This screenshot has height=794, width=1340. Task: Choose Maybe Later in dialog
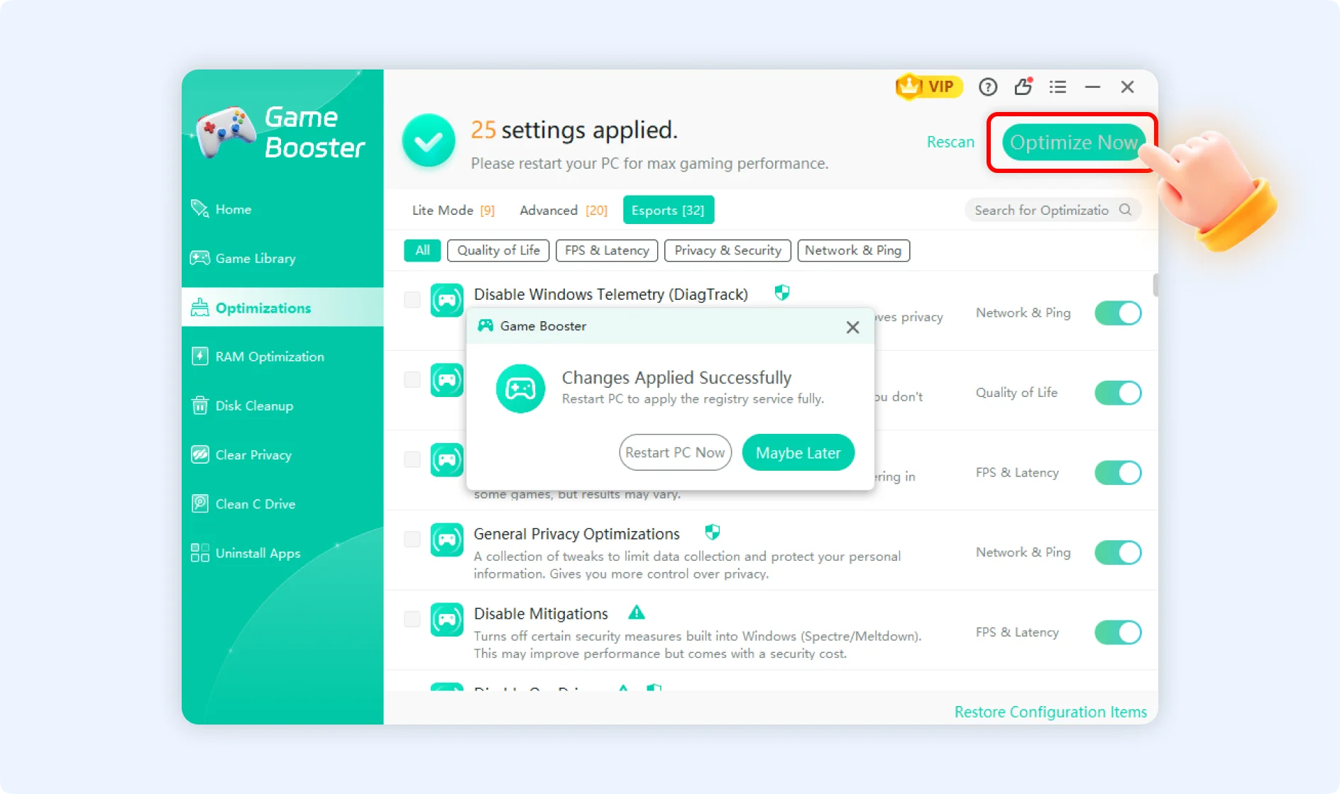798,452
